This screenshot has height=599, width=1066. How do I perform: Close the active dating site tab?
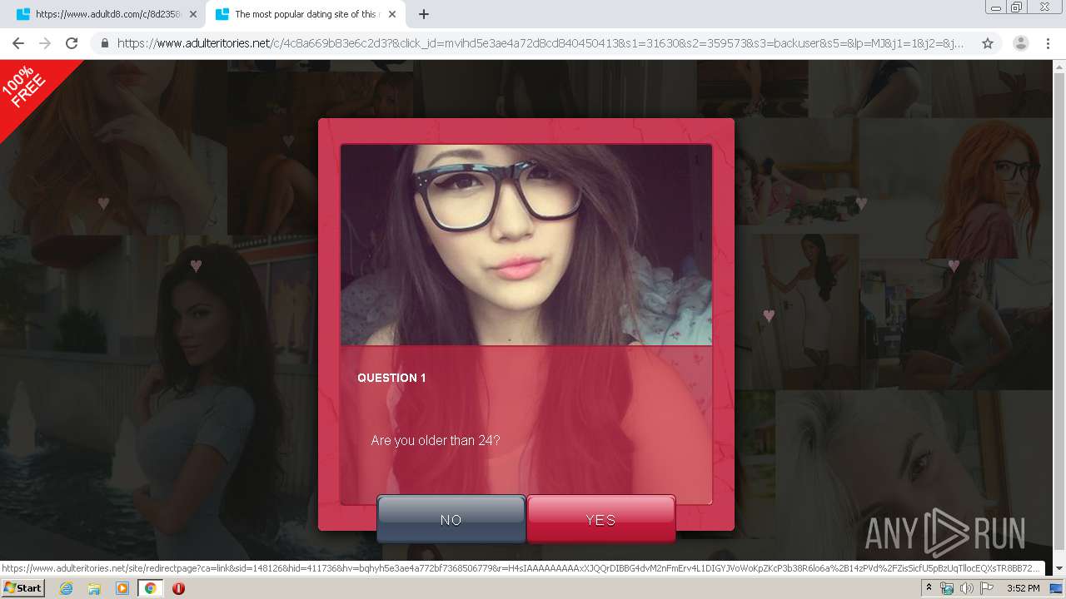coord(392,14)
